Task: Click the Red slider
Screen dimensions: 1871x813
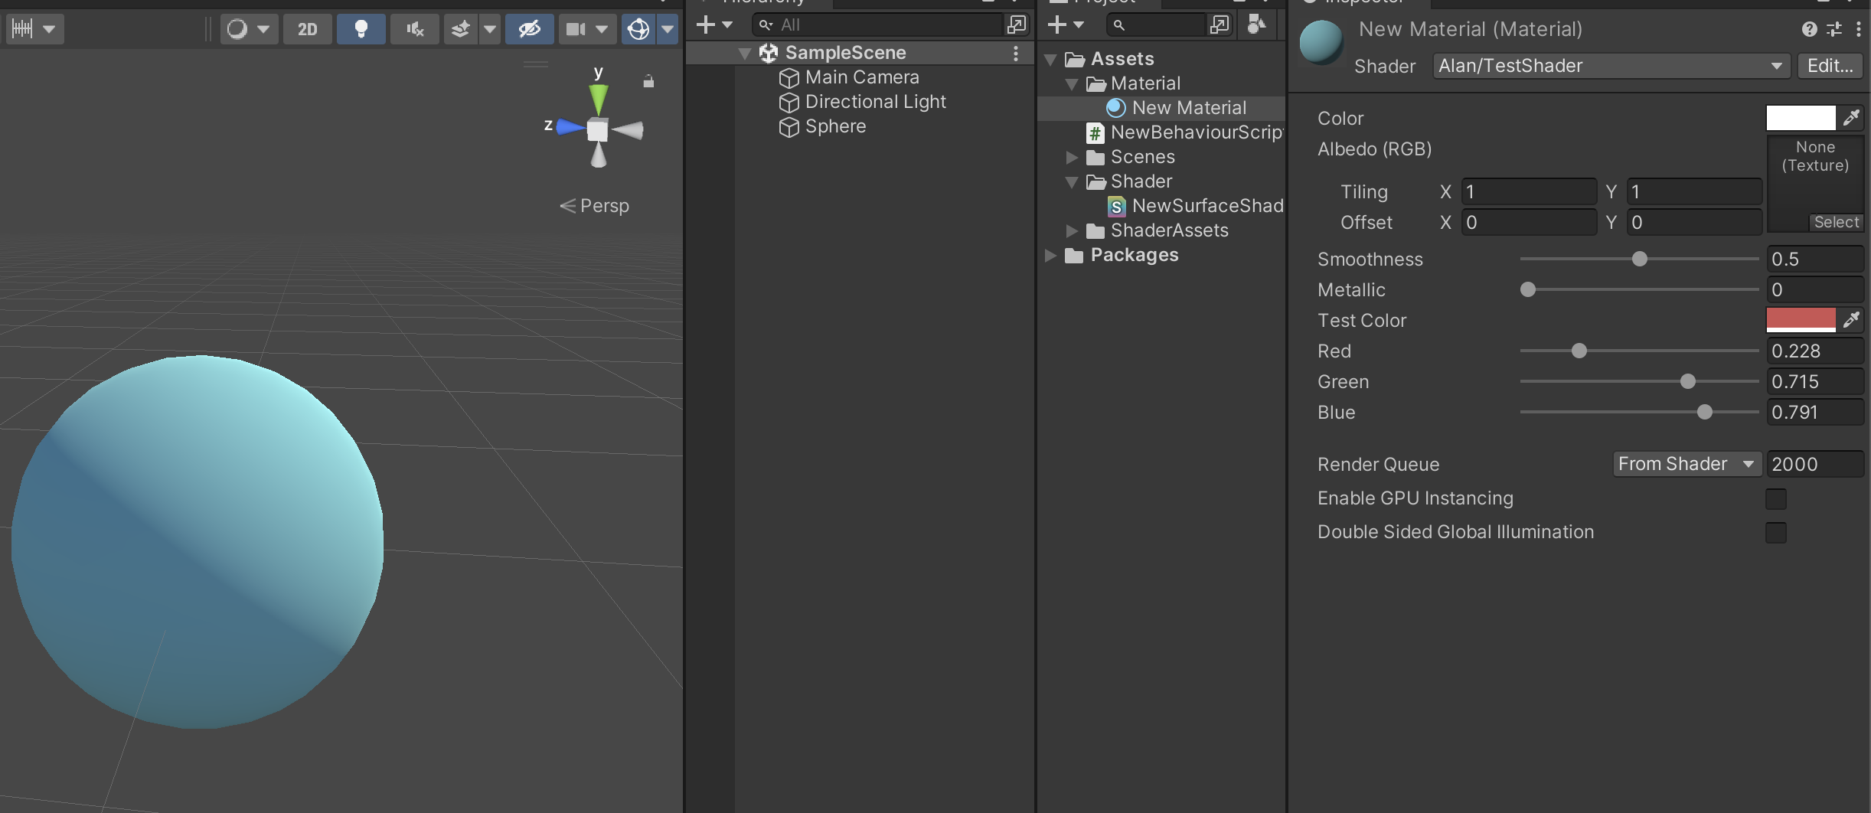Action: tap(1639, 351)
